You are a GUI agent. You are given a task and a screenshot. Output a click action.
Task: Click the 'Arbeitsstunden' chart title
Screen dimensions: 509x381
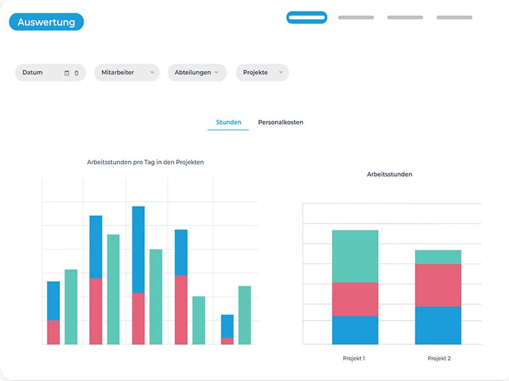389,174
